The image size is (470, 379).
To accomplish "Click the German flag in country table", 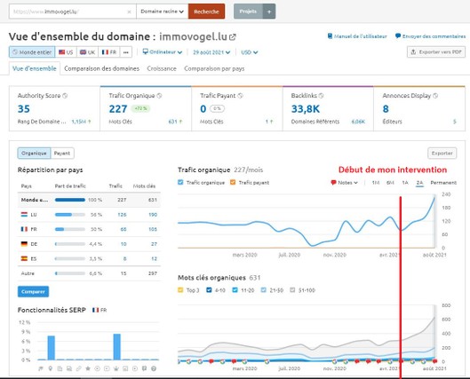I will tap(24, 244).
